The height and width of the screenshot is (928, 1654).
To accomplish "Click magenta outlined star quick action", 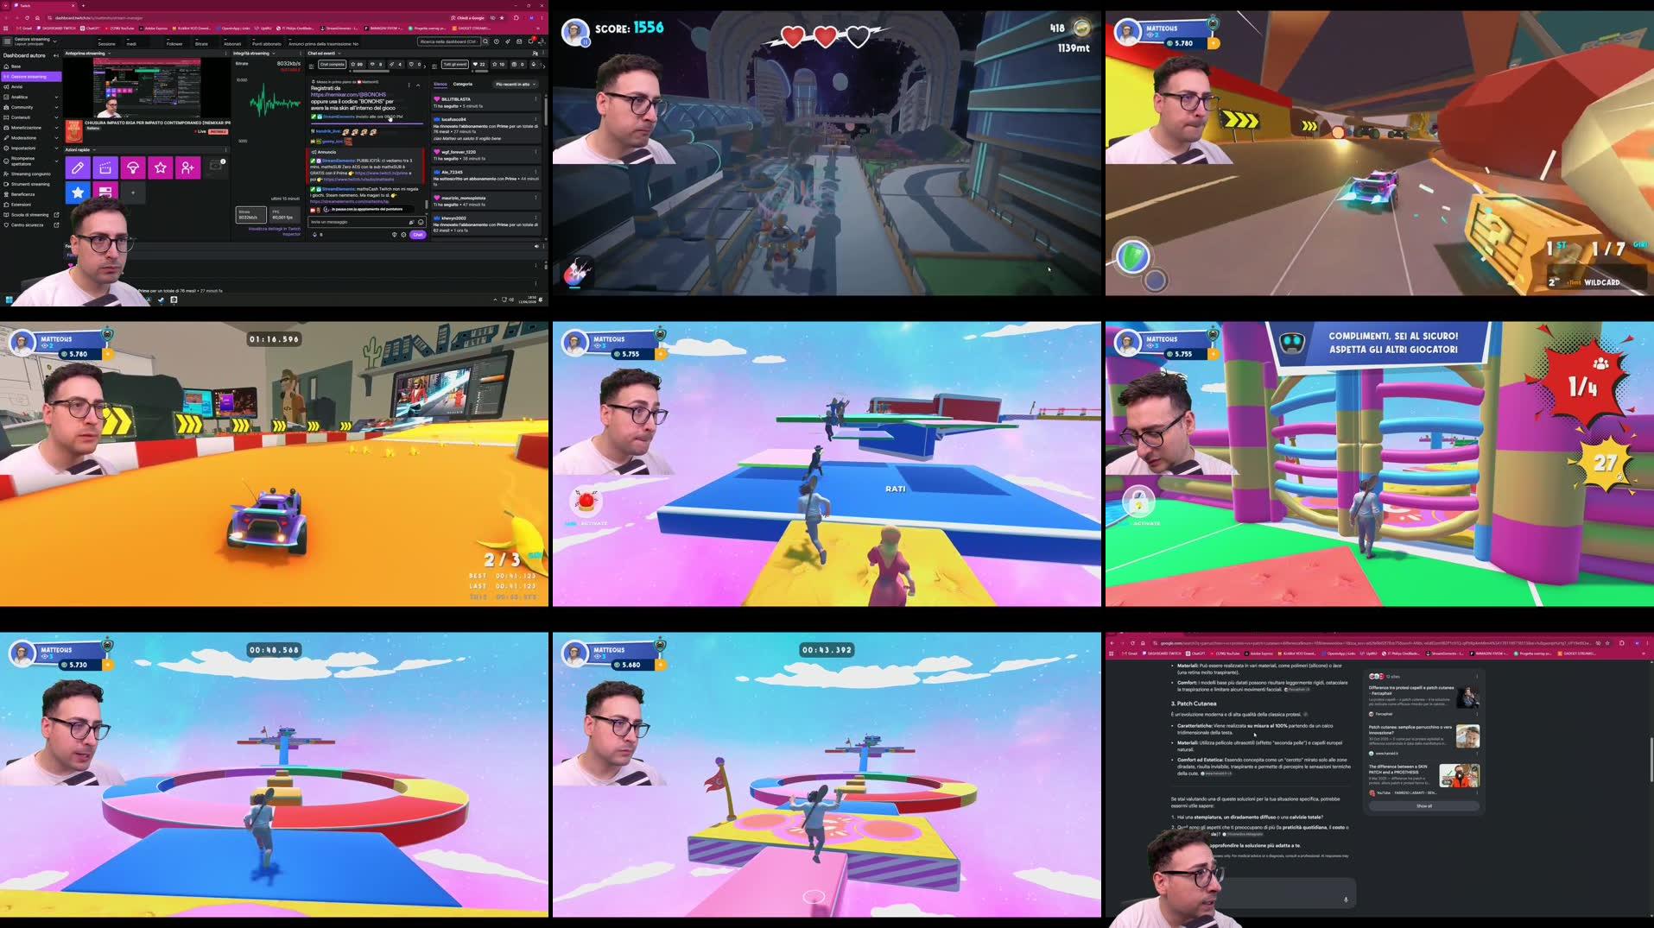I will pyautogui.click(x=161, y=167).
